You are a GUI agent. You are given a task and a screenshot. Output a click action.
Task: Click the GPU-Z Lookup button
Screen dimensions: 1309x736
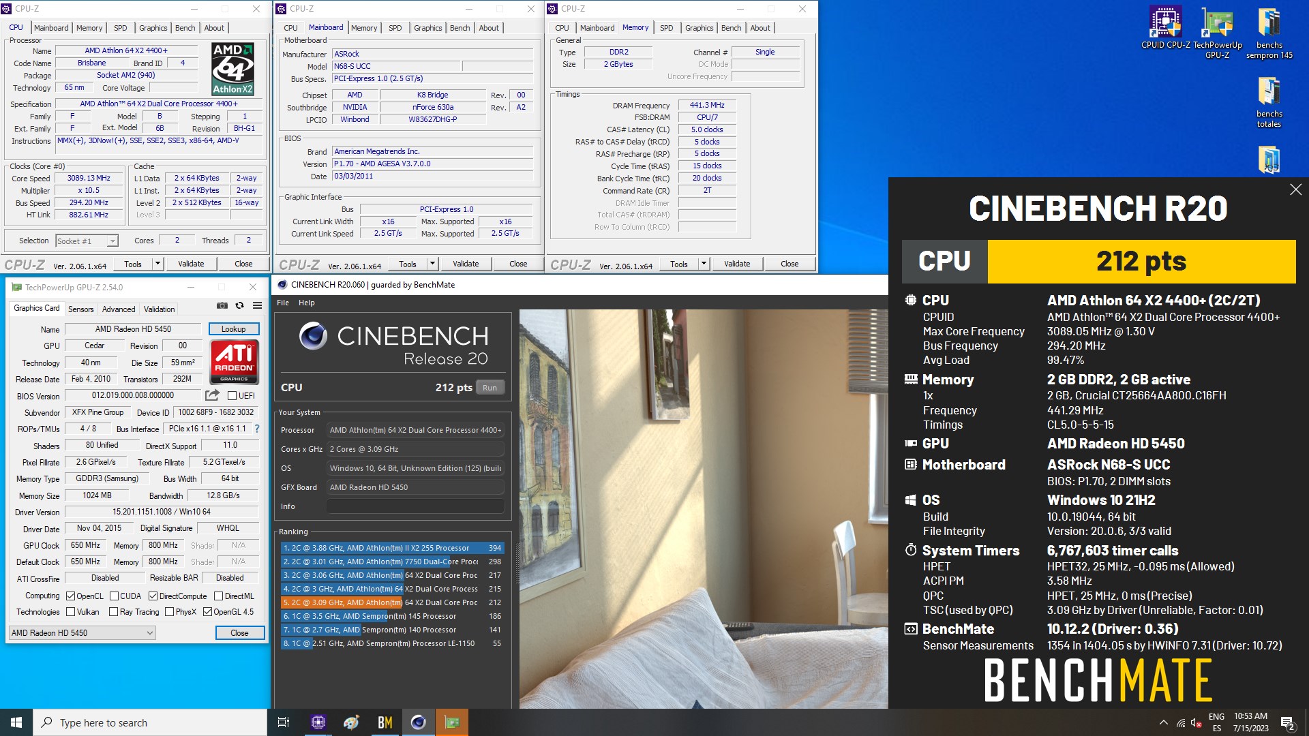pyautogui.click(x=233, y=329)
